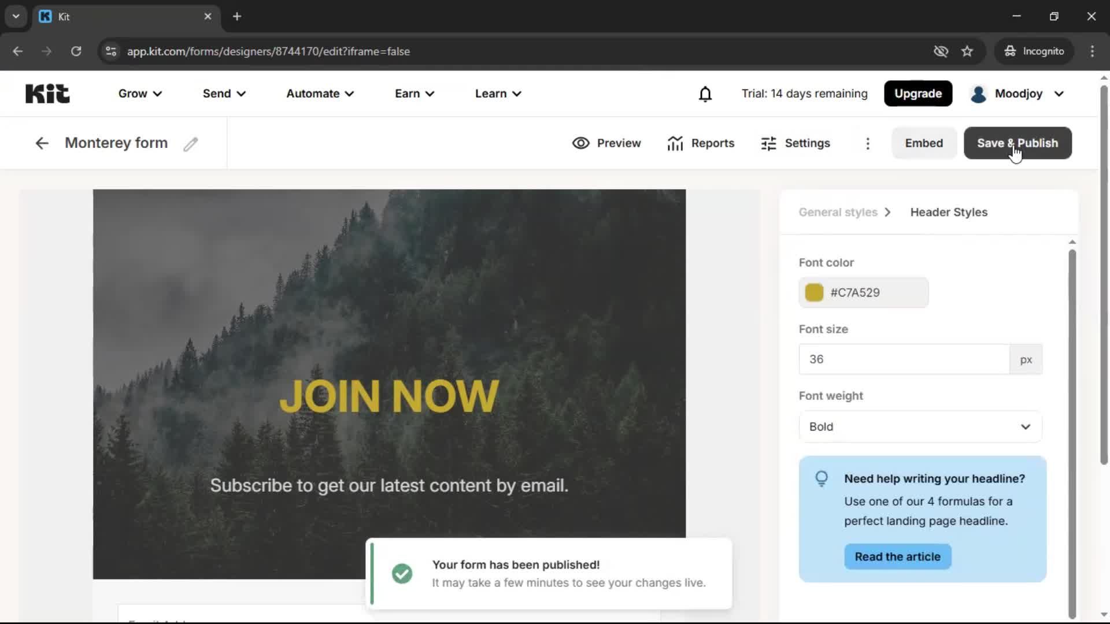Image resolution: width=1110 pixels, height=624 pixels.
Task: Open the Font weight dropdown set to Bold
Action: tap(920, 426)
